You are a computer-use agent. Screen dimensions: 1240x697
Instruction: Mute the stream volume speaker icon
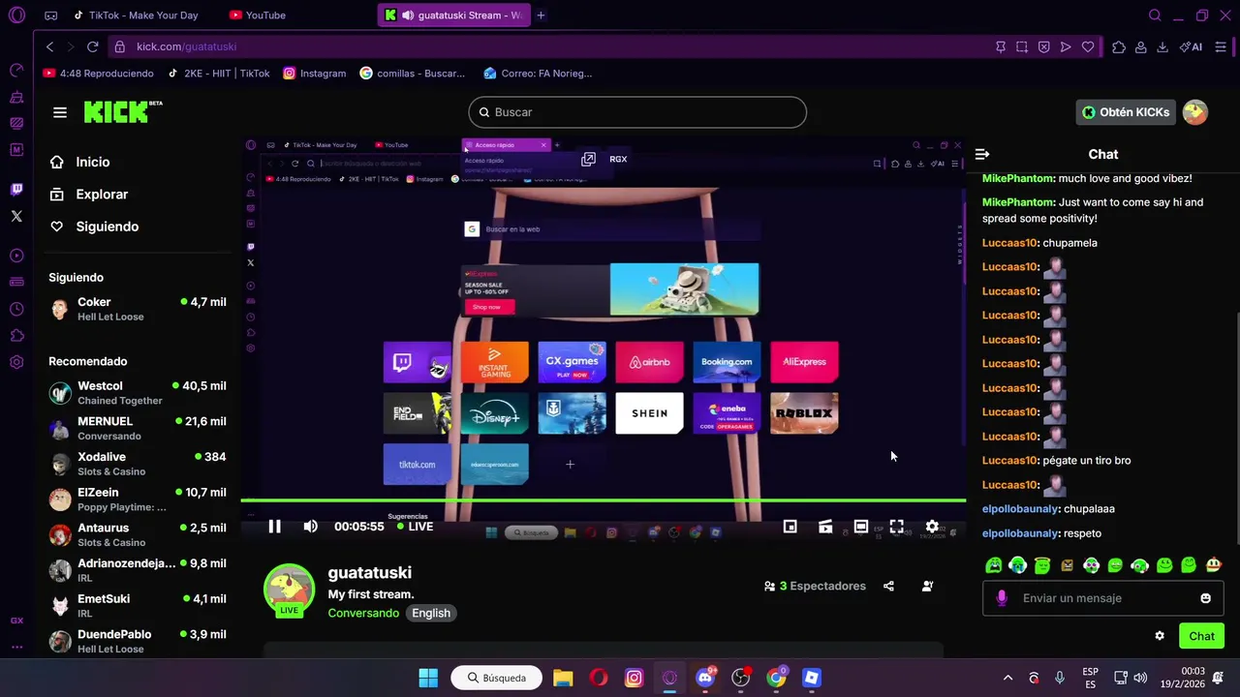310,527
